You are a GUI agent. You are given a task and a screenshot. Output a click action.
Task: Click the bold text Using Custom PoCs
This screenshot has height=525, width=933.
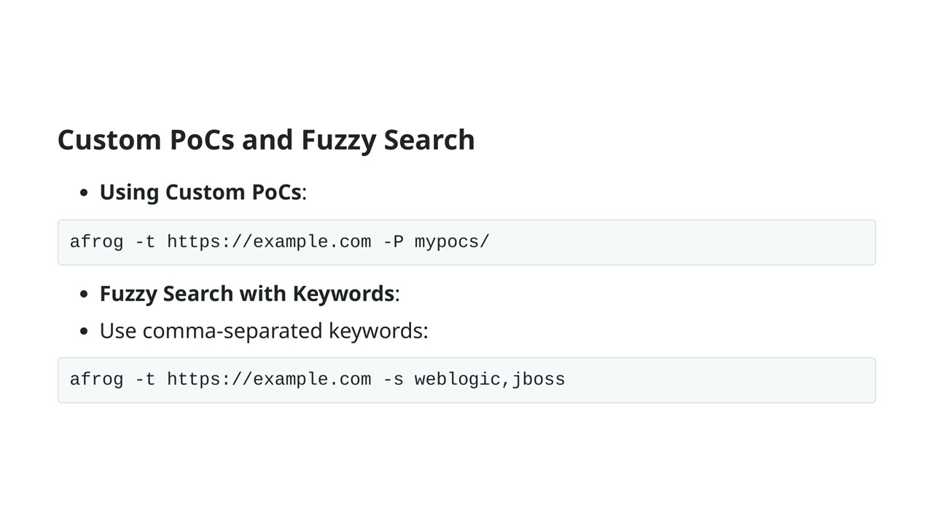tap(200, 192)
